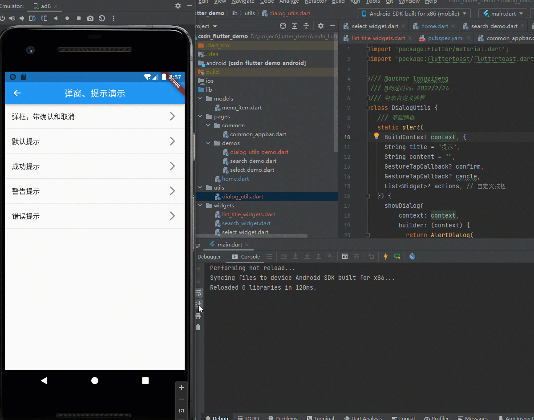Lower emulator volume with volume down icon
The height and width of the screenshot is (420, 534).
22,18
